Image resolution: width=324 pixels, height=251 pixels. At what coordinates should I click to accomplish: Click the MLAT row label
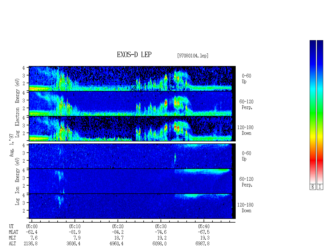coord(14,232)
